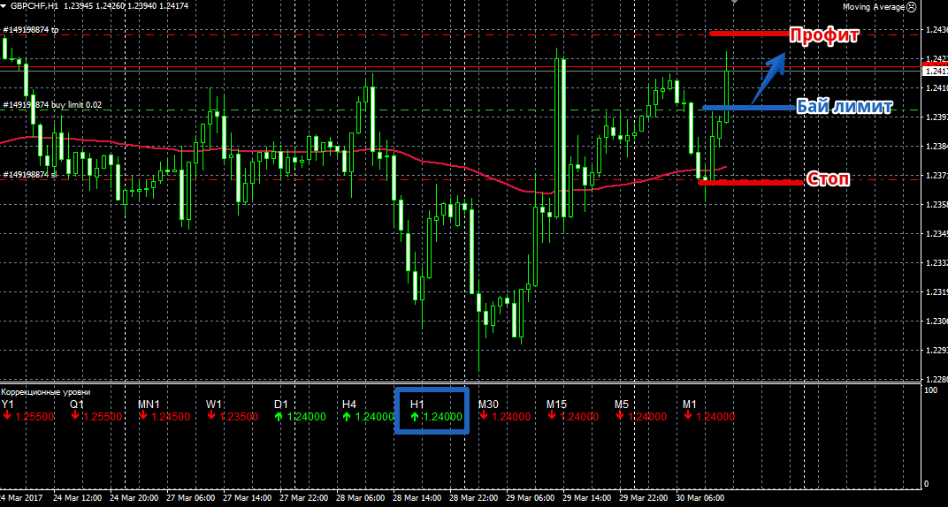Click the Стоп annotation text
The image size is (948, 507).
coord(829,179)
